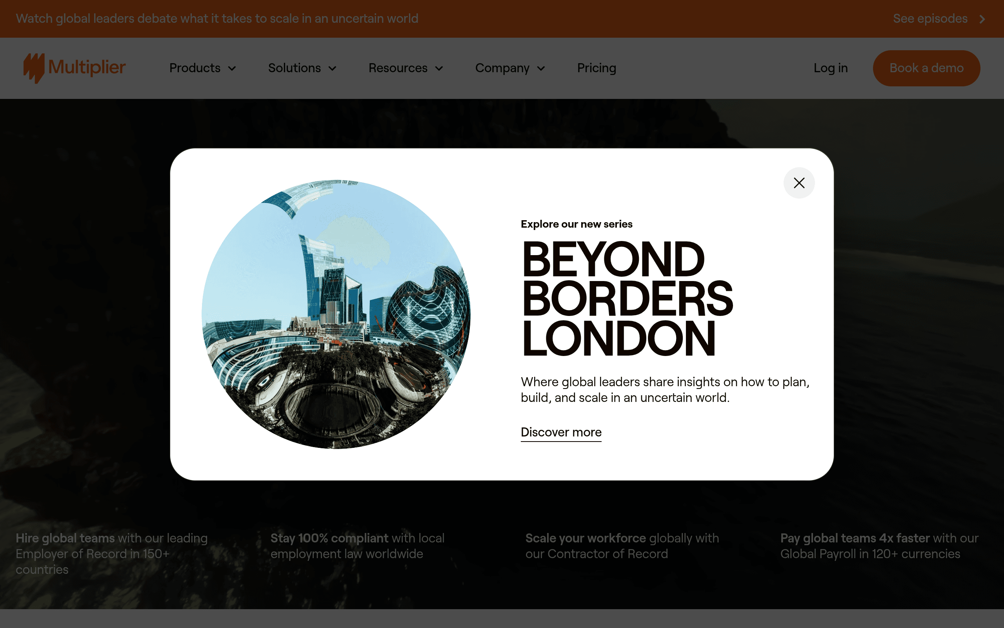Follow the Discover more link

[x=561, y=433]
